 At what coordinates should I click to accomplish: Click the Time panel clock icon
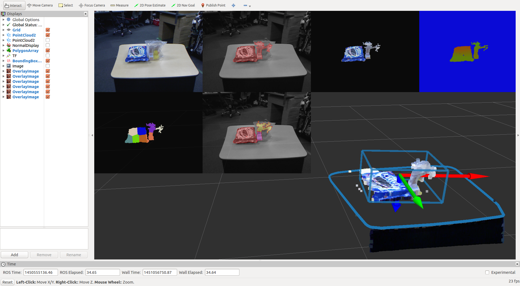point(3,264)
